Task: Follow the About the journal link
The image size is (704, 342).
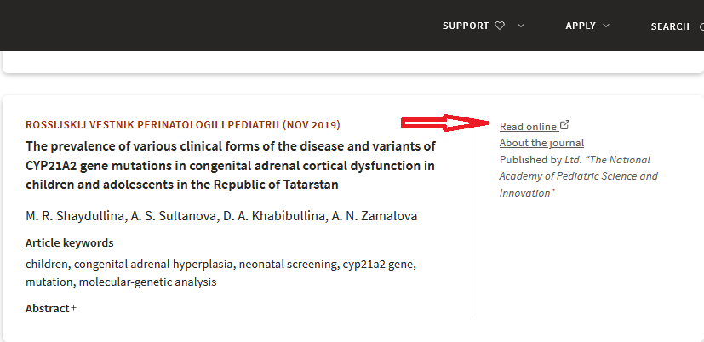Action: click(x=541, y=143)
